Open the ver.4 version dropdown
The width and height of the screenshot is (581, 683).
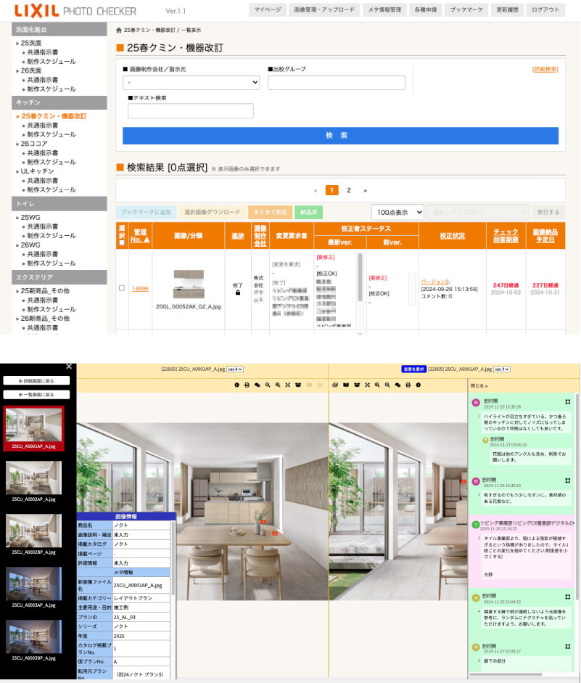point(235,369)
